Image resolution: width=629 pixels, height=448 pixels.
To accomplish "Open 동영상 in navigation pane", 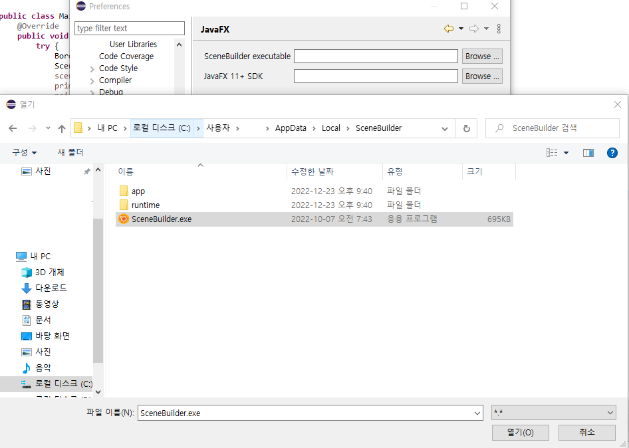I will pos(48,304).
